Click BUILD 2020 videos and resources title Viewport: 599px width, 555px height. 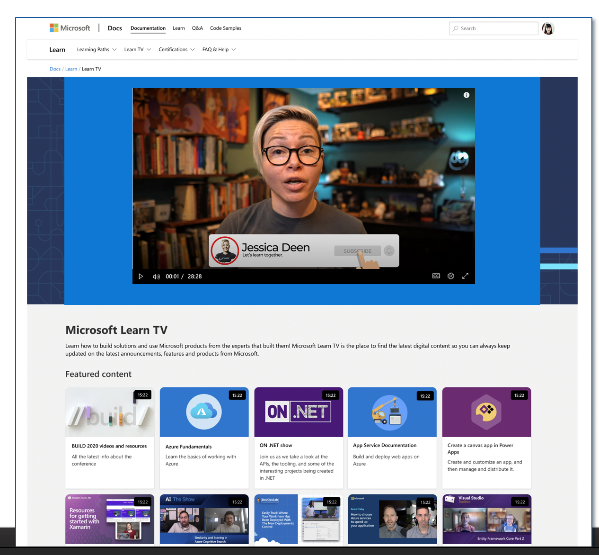[x=109, y=446]
